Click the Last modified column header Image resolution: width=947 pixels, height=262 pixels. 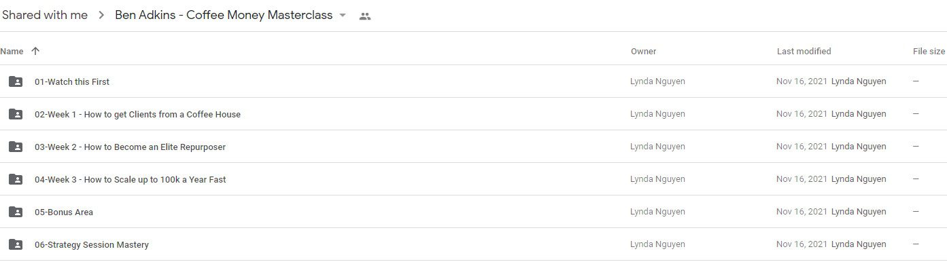coord(804,51)
